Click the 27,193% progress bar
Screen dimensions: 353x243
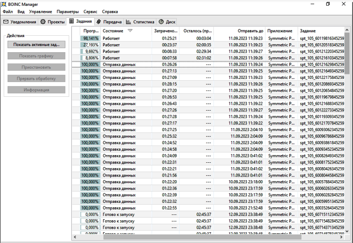[x=90, y=45]
